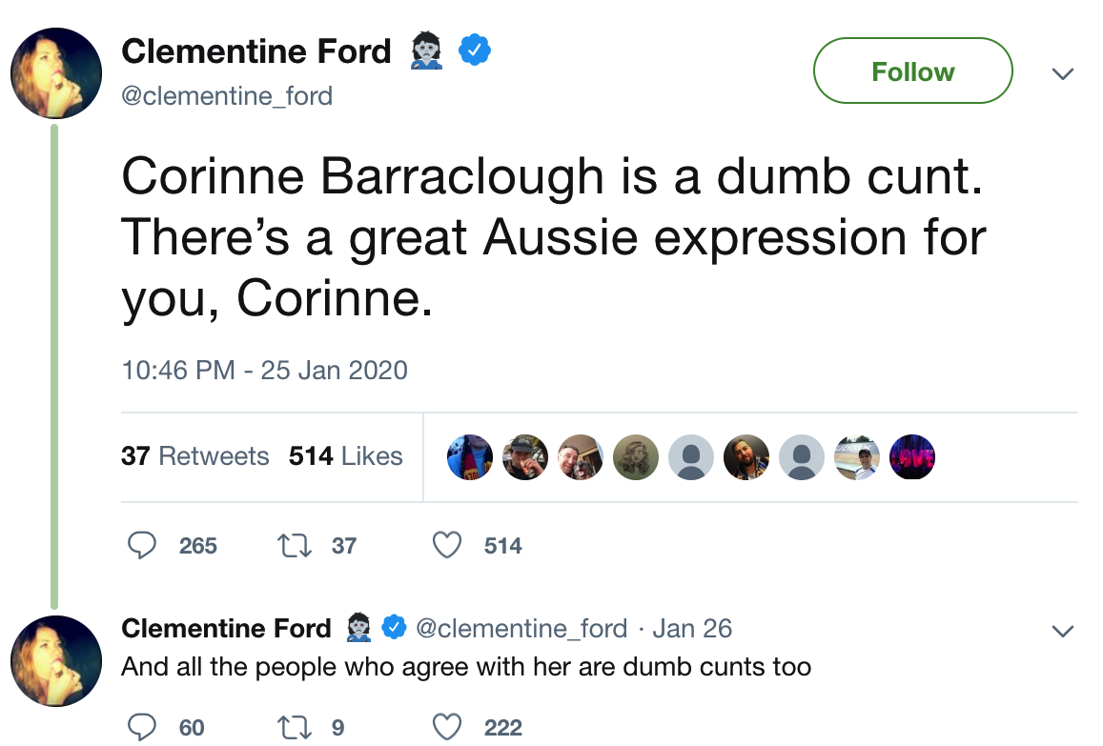This screenshot has width=1103, height=746.
Task: Click the first liker avatar in the row
Action: 470,458
